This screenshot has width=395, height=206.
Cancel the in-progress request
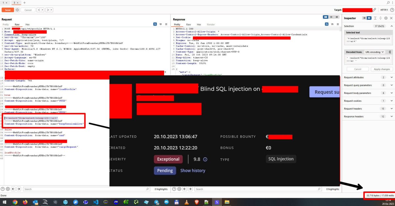pyautogui.click(x=28, y=10)
